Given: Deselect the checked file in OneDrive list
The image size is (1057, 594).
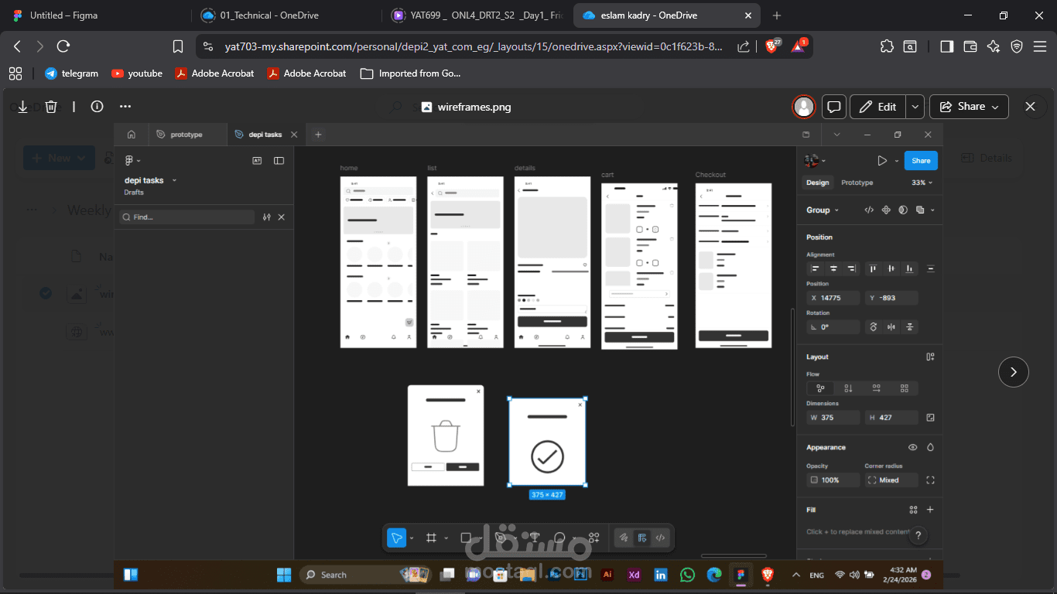Looking at the screenshot, I should pyautogui.click(x=45, y=293).
